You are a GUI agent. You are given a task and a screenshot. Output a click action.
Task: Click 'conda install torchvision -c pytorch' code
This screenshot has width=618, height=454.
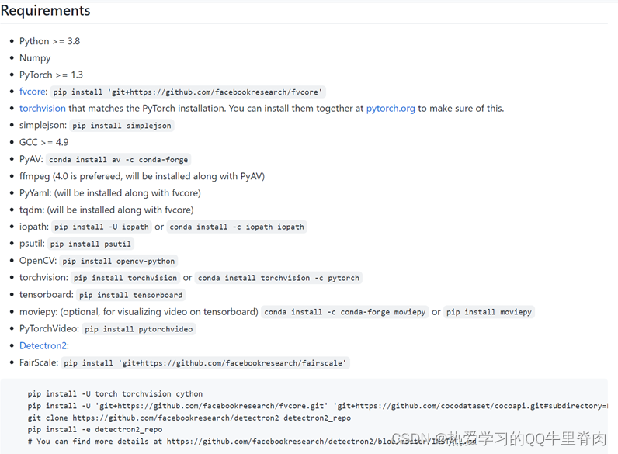pos(279,279)
